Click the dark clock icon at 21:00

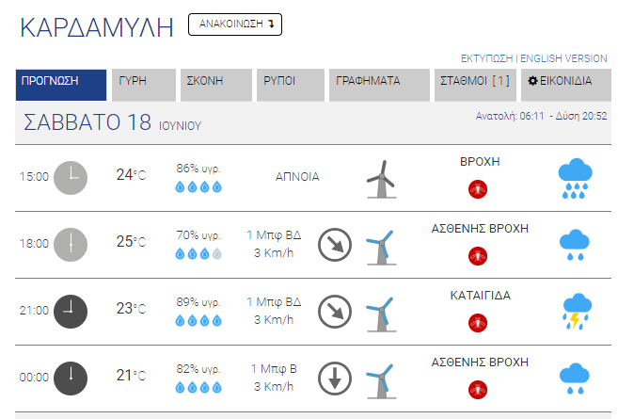click(71, 312)
